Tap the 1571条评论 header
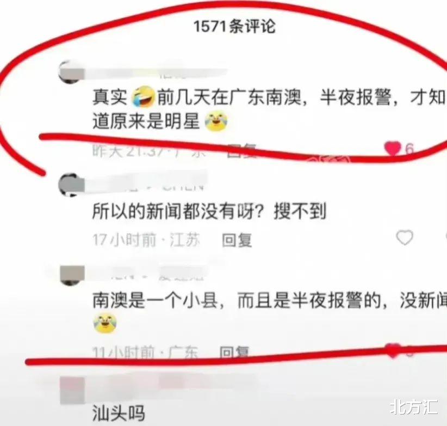447x426 pixels. [x=234, y=27]
